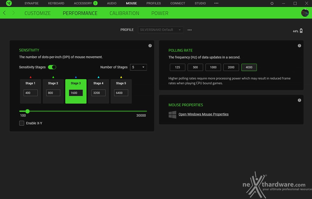Click the 44% battery text

(x=296, y=31)
